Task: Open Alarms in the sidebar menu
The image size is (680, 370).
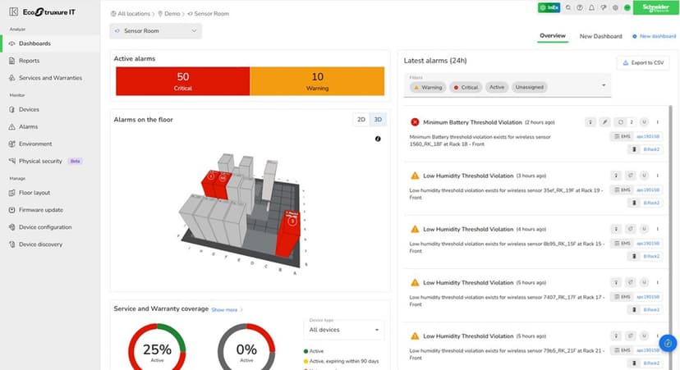Action: 28,127
